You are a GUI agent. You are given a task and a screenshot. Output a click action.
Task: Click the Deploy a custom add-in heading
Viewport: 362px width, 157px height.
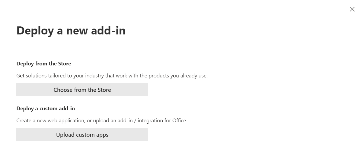pyautogui.click(x=46, y=108)
